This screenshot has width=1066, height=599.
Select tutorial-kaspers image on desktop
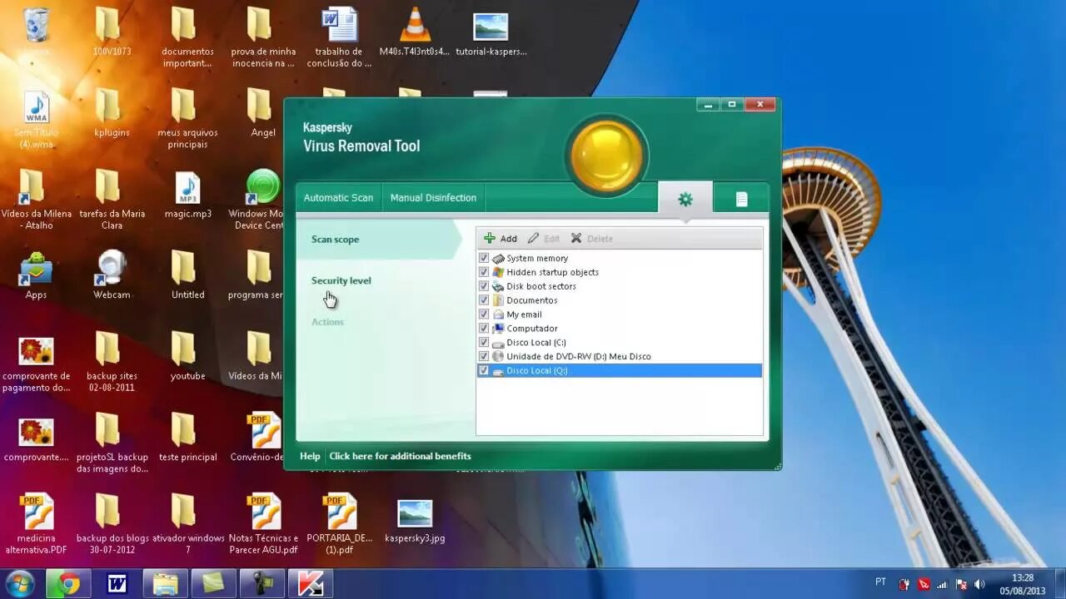tap(491, 32)
